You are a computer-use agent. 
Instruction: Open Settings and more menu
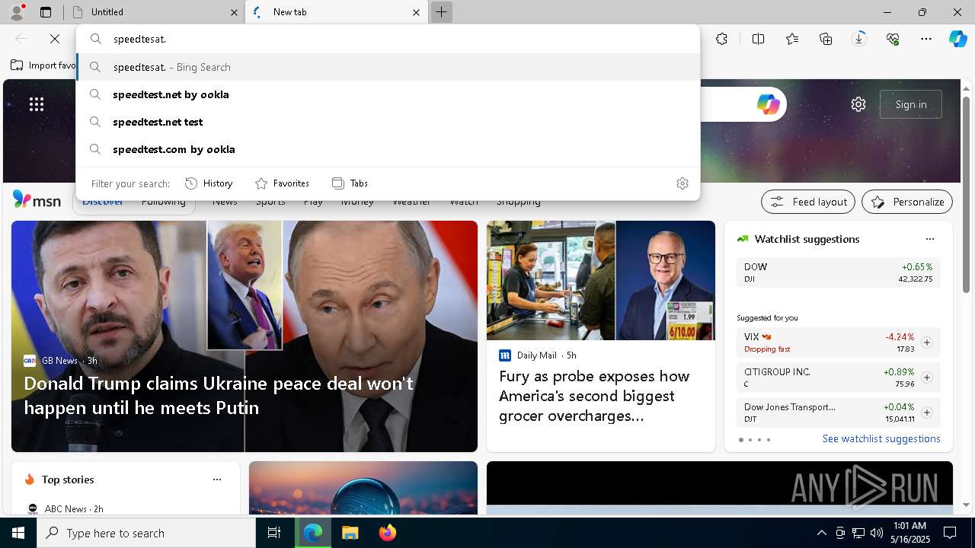click(926, 39)
